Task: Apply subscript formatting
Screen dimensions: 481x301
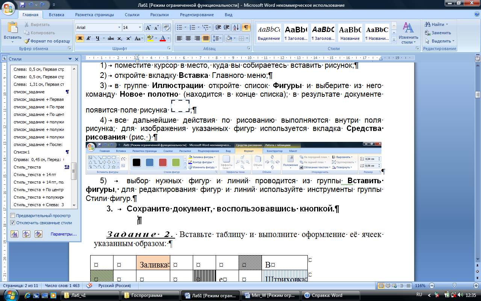Action: (x=120, y=38)
